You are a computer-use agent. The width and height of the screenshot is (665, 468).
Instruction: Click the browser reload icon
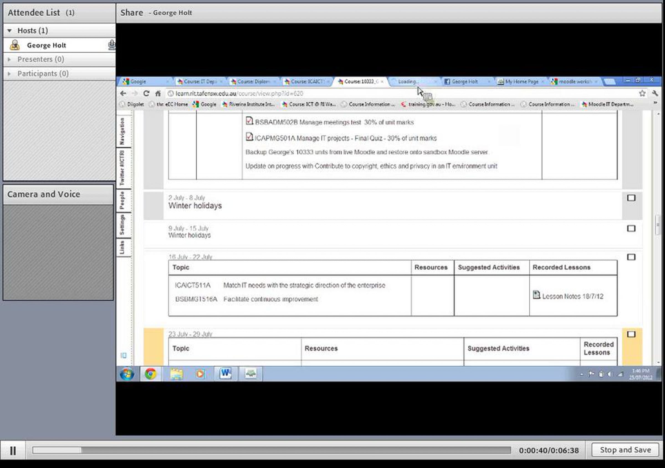146,93
